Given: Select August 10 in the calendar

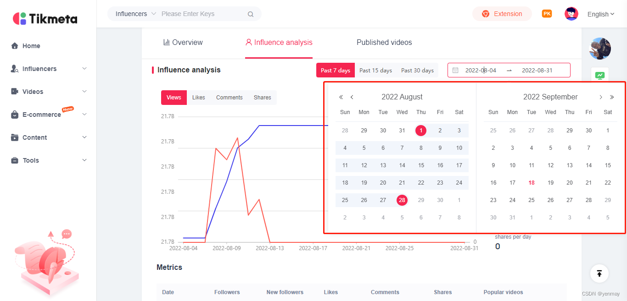Looking at the screenshot, I should [x=459, y=148].
